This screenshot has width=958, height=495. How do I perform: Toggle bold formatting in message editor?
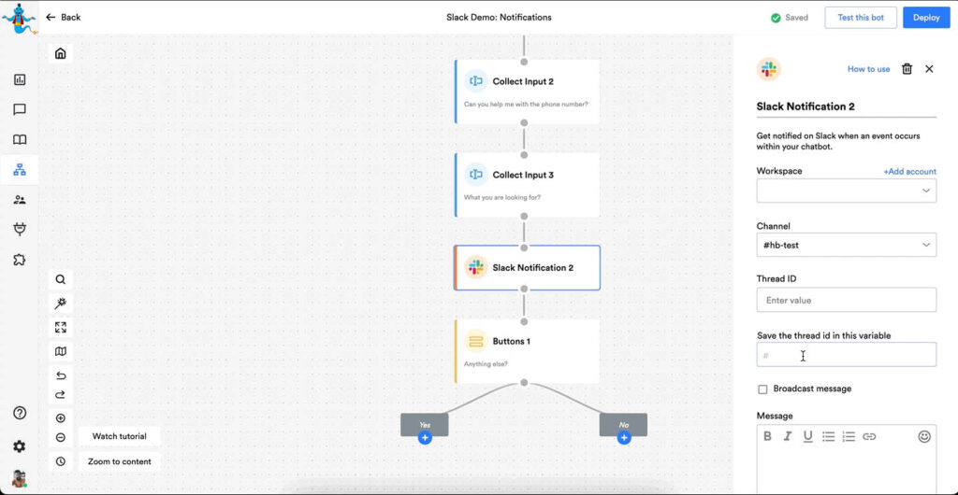tap(768, 436)
